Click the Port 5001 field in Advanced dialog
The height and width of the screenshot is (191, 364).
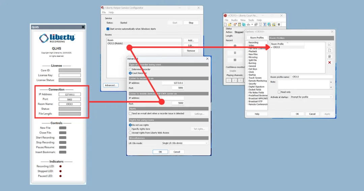pos(178,88)
